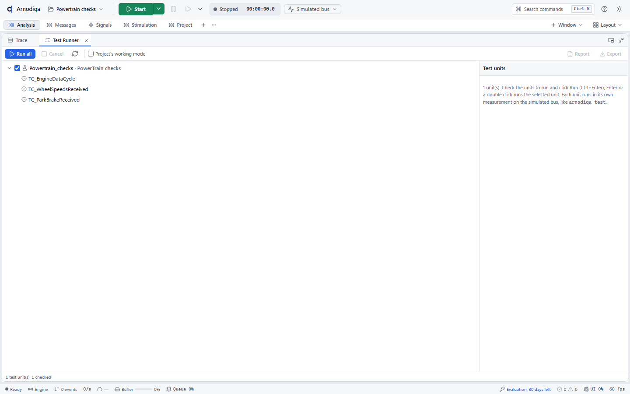Viewport: 630px width, 394px height.
Task: Collapse the maximized panel icon
Action: [621, 40]
